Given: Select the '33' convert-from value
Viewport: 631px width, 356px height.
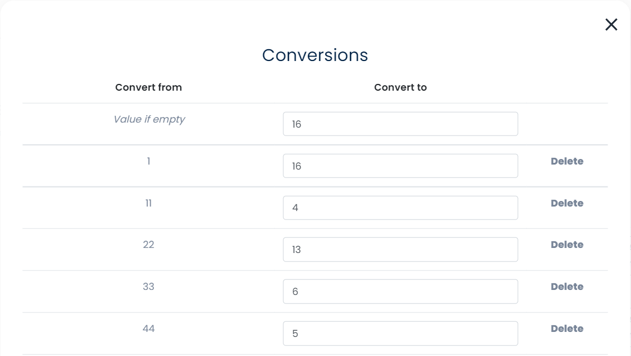Looking at the screenshot, I should tap(148, 287).
